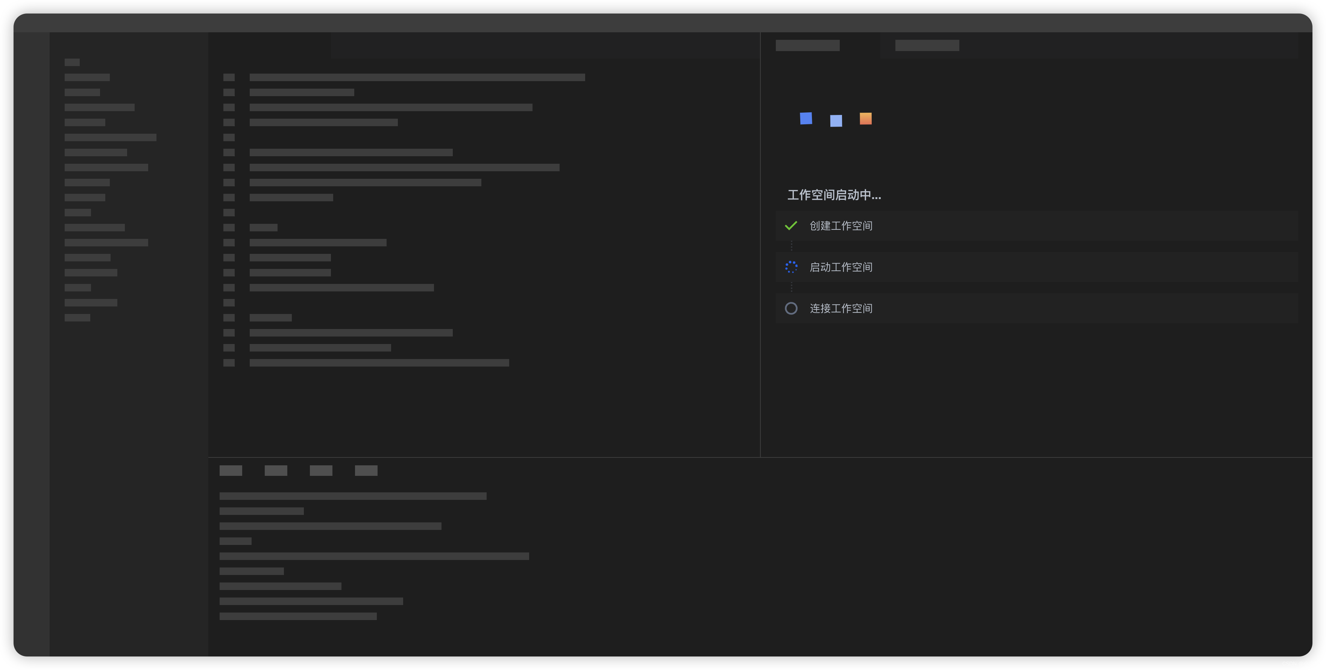Select the 创建工作空间 step row
1326x670 pixels.
tap(1037, 226)
